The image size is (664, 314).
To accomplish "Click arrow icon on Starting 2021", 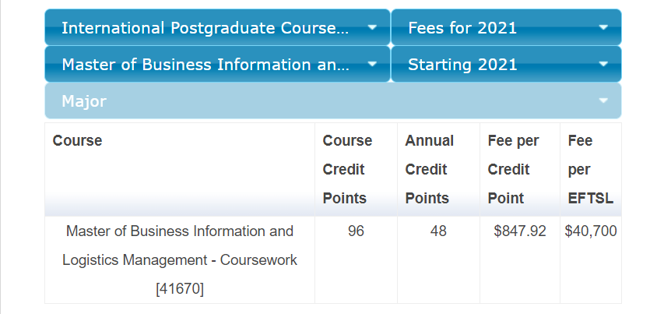I will 603,65.
